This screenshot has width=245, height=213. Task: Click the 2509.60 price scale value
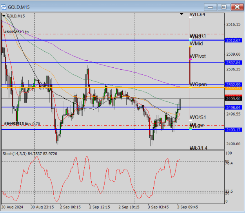click(x=233, y=54)
